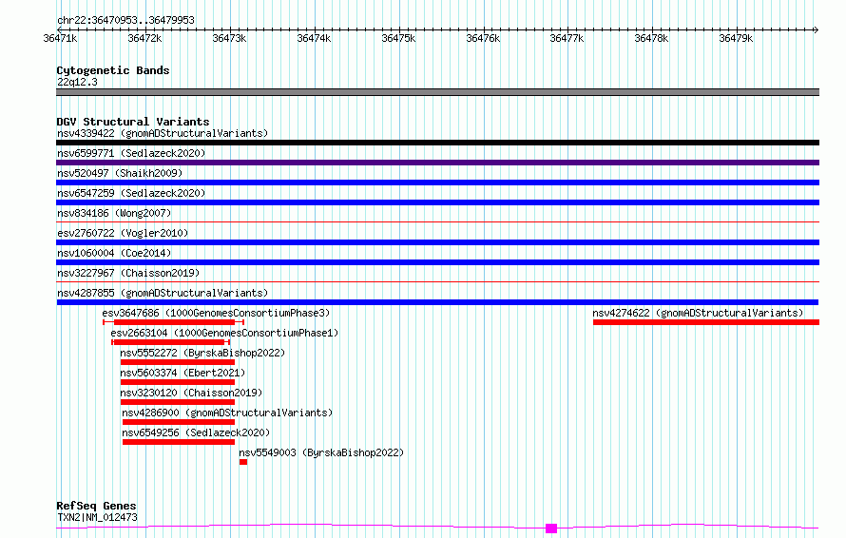Image resolution: width=846 pixels, height=538 pixels.
Task: Click the 36472k ruler tick label
Action: 144,38
